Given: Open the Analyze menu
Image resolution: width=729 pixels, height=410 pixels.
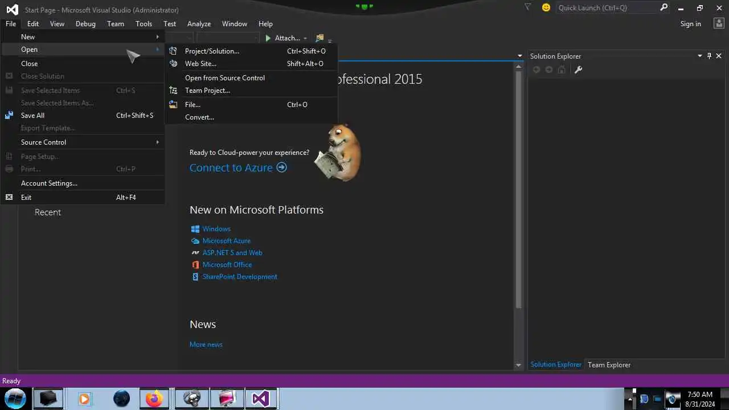Looking at the screenshot, I should click(199, 23).
